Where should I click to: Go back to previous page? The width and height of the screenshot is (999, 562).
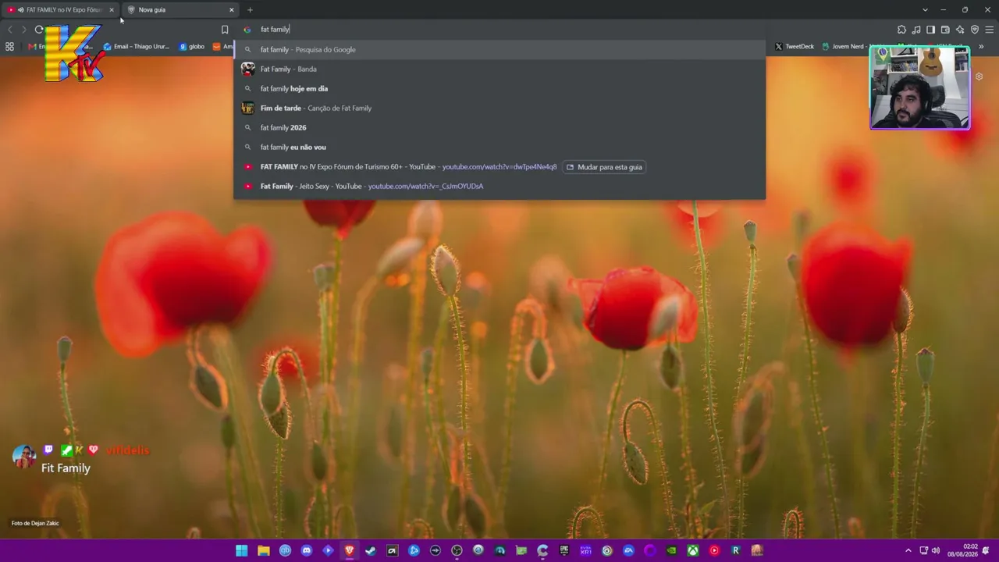point(10,30)
